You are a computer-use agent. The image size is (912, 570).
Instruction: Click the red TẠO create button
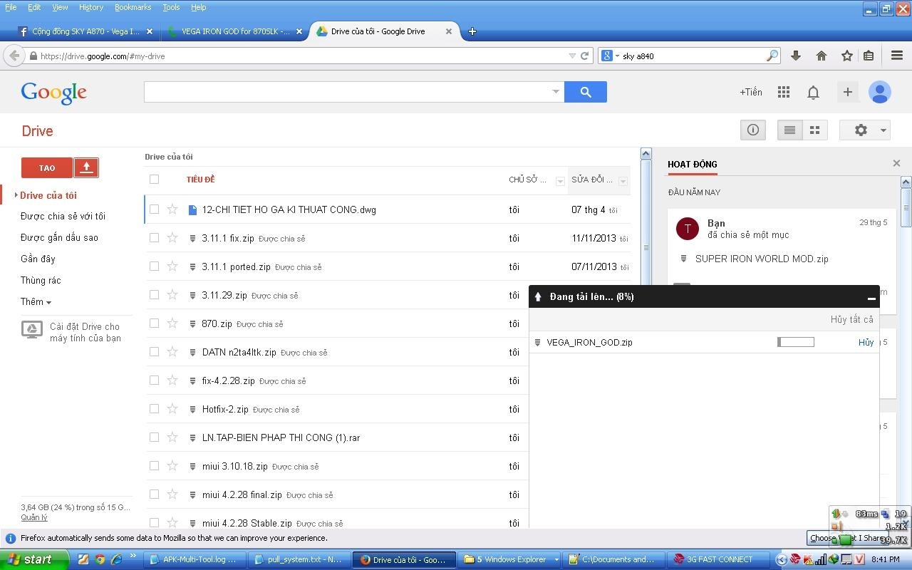tap(47, 167)
